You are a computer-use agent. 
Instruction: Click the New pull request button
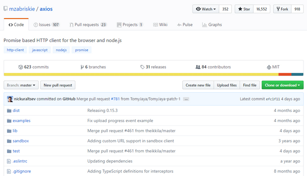58,85
